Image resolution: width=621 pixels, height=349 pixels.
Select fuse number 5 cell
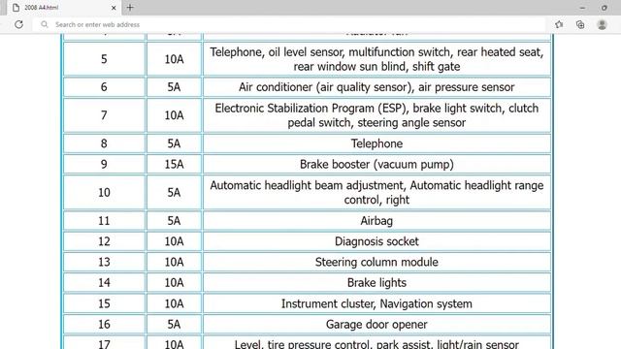pos(104,59)
